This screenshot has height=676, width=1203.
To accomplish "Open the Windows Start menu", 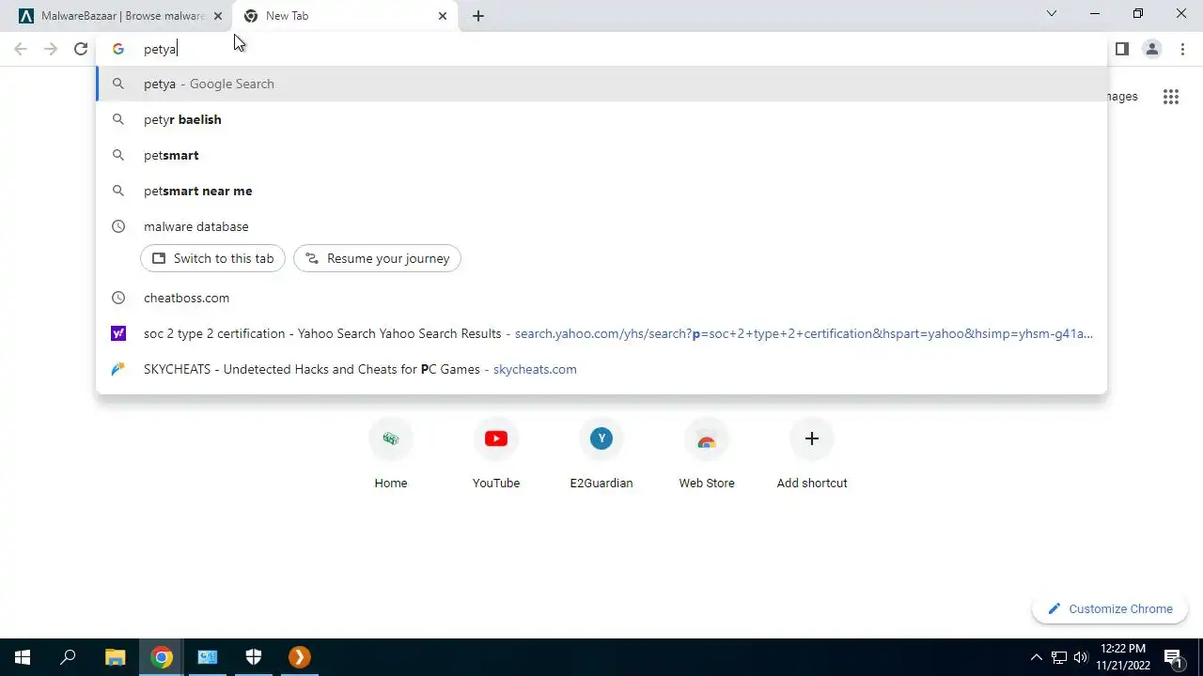I will (x=23, y=657).
